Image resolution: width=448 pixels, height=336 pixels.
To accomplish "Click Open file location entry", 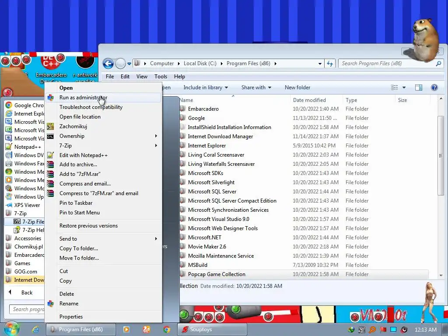I will coord(80,117).
